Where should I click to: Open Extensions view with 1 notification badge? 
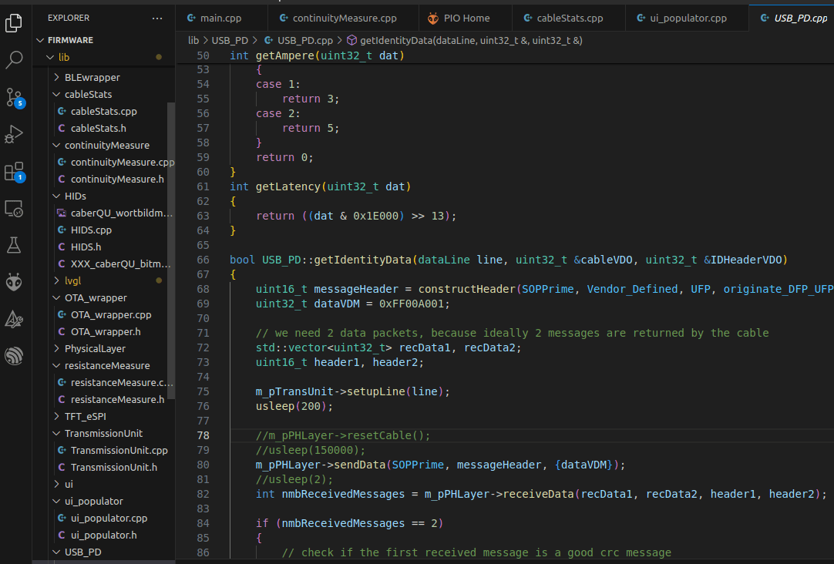pos(14,171)
